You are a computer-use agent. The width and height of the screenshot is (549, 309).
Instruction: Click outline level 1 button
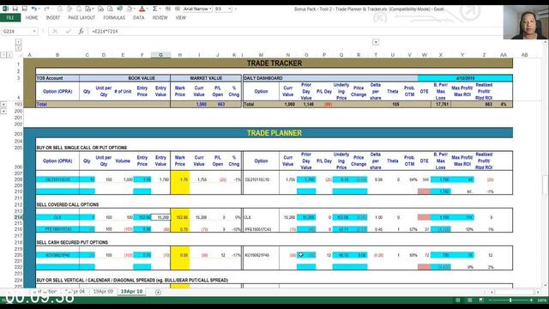coord(18,42)
